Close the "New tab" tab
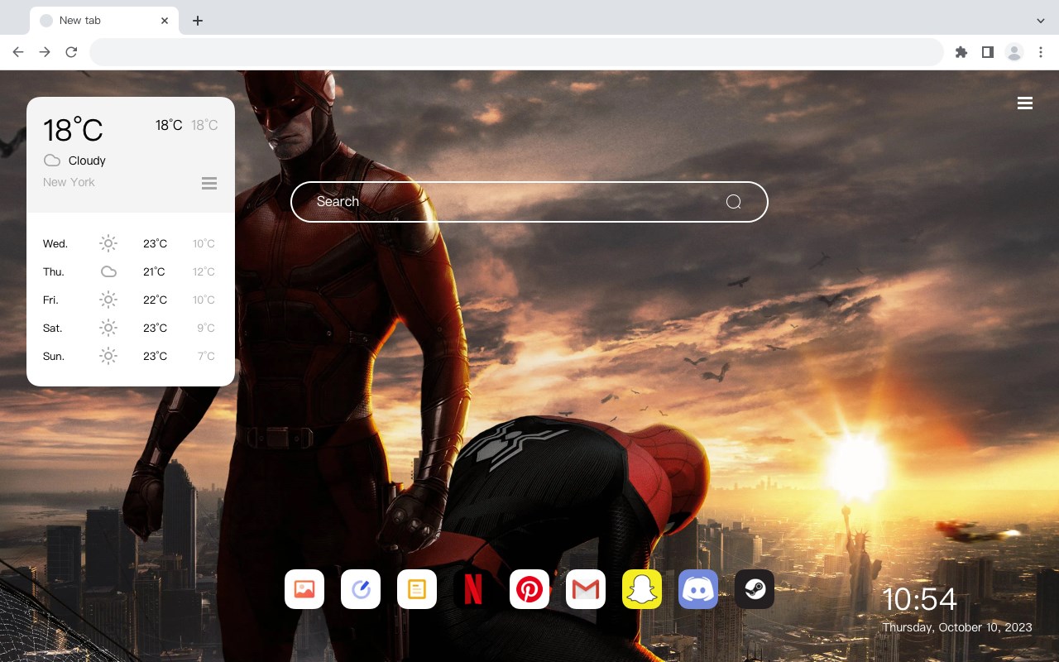Screen dimensions: 1059x662 [x=165, y=21]
